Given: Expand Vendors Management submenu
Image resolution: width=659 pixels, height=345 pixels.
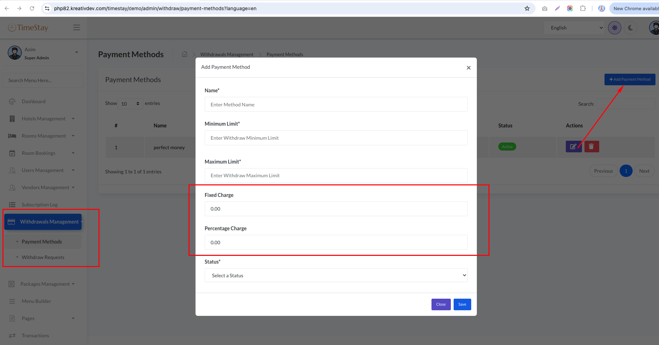Looking at the screenshot, I should (x=73, y=187).
